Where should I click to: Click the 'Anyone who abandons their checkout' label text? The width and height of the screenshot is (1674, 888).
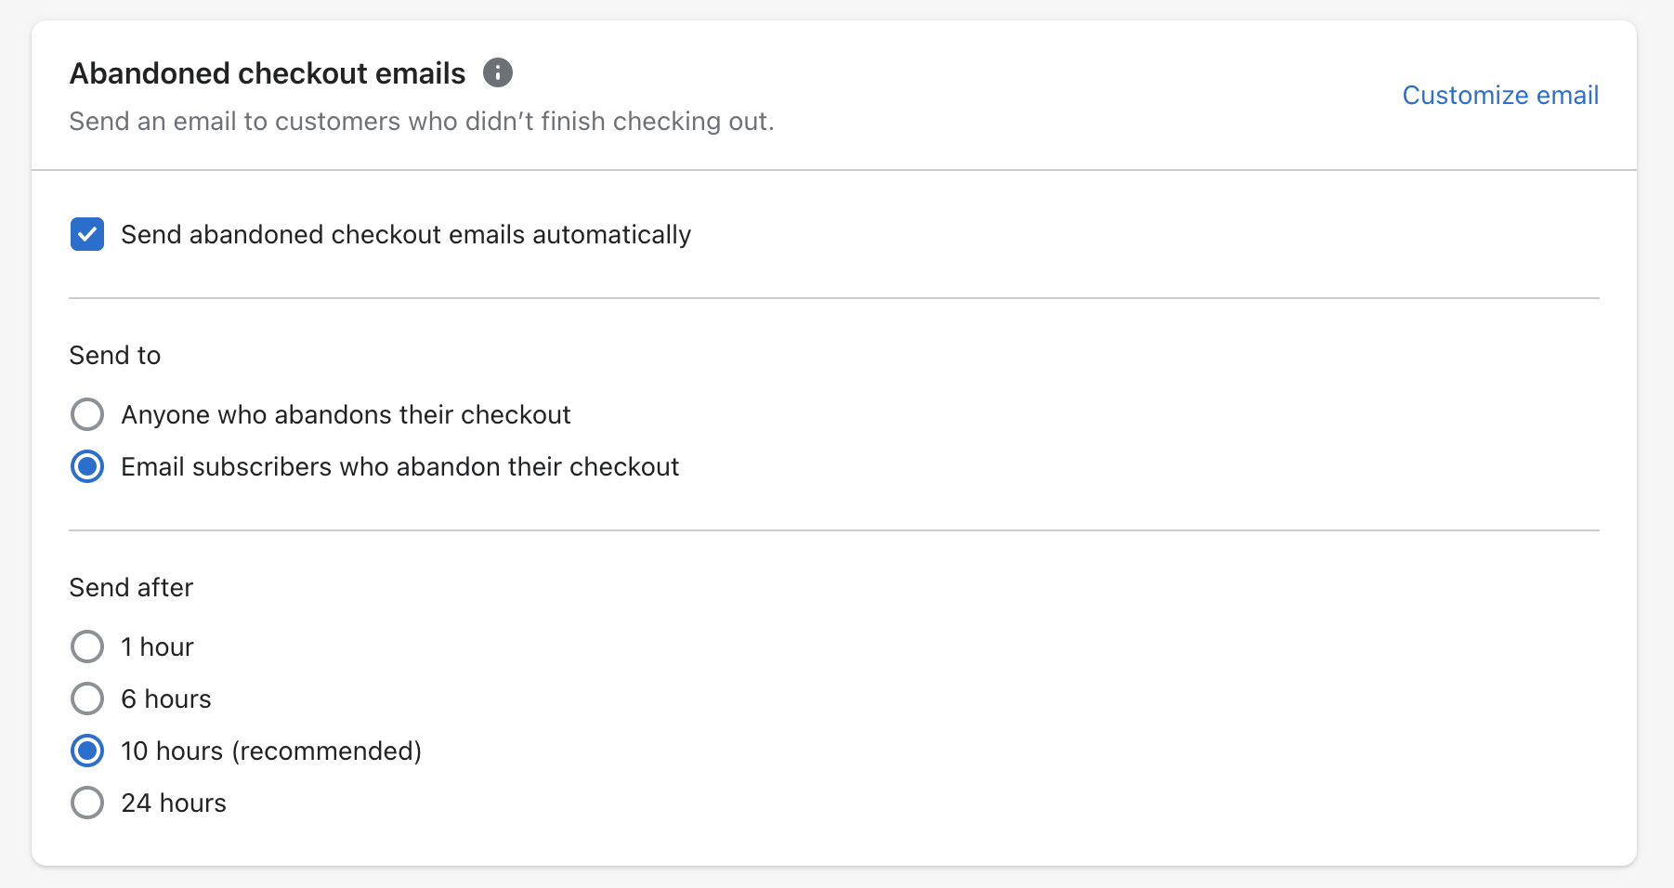click(x=346, y=414)
